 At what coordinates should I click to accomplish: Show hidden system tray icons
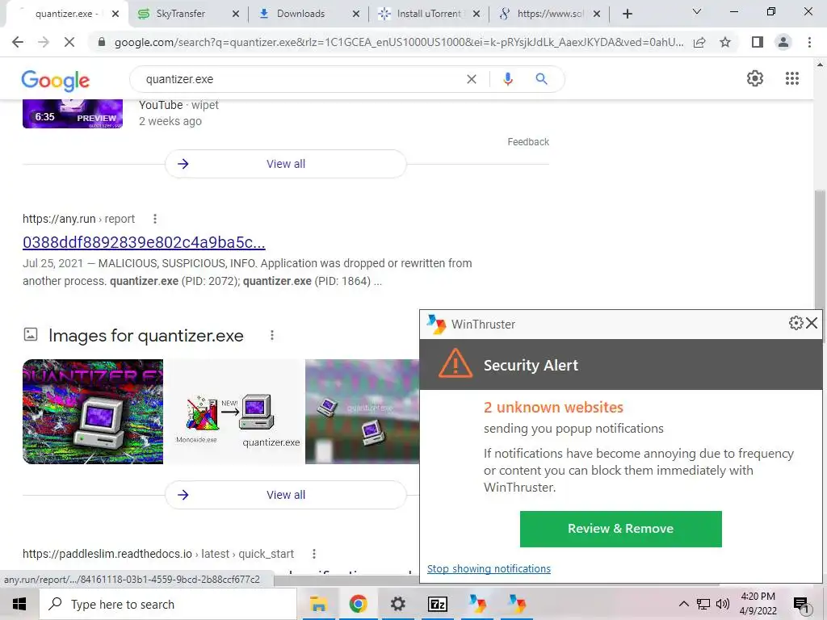pos(683,604)
